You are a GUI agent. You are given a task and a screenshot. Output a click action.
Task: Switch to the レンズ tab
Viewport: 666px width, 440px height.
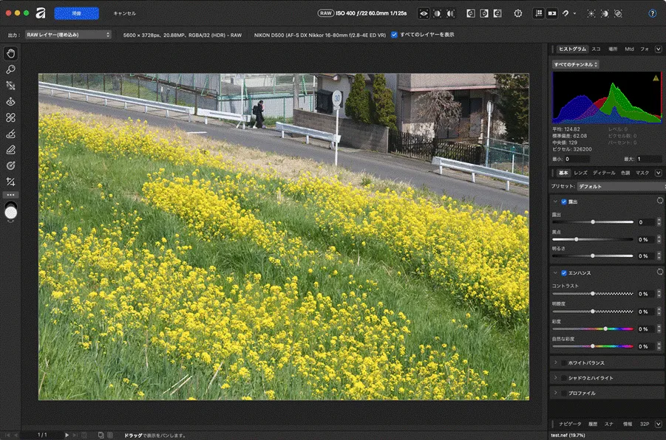click(579, 173)
